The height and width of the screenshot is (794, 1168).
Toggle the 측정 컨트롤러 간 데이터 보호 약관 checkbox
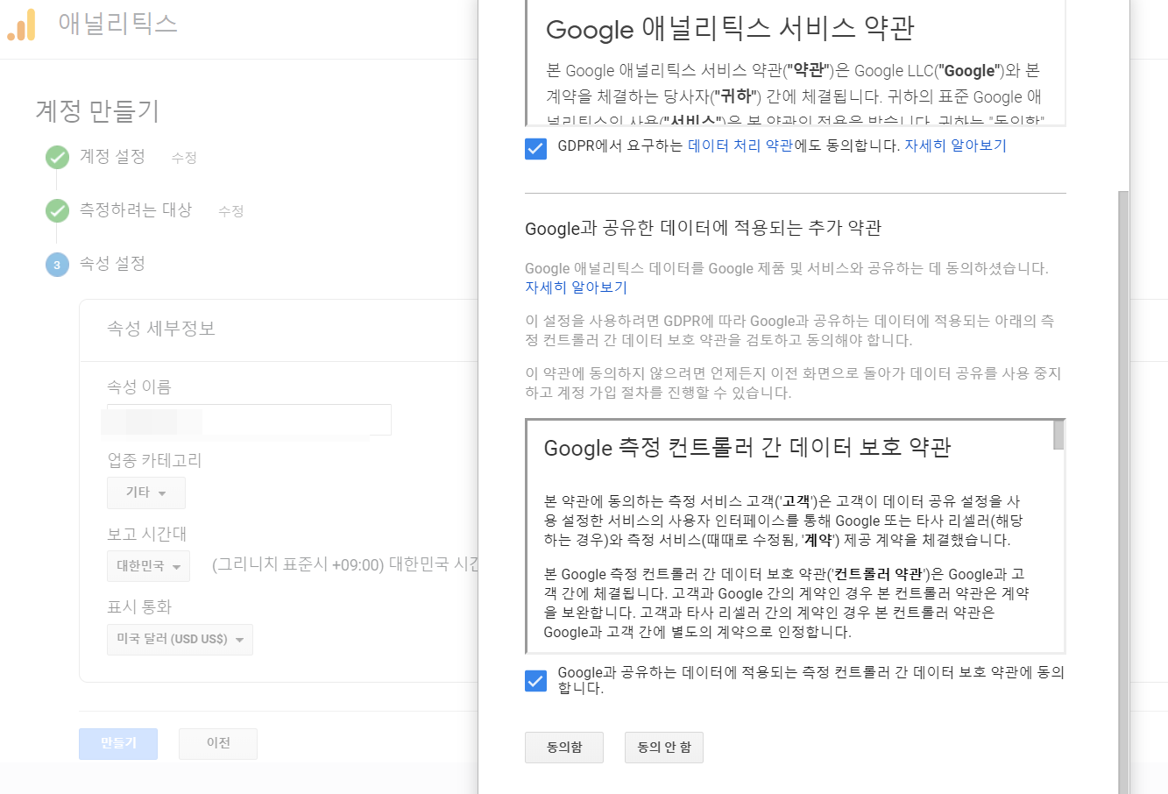pos(535,680)
